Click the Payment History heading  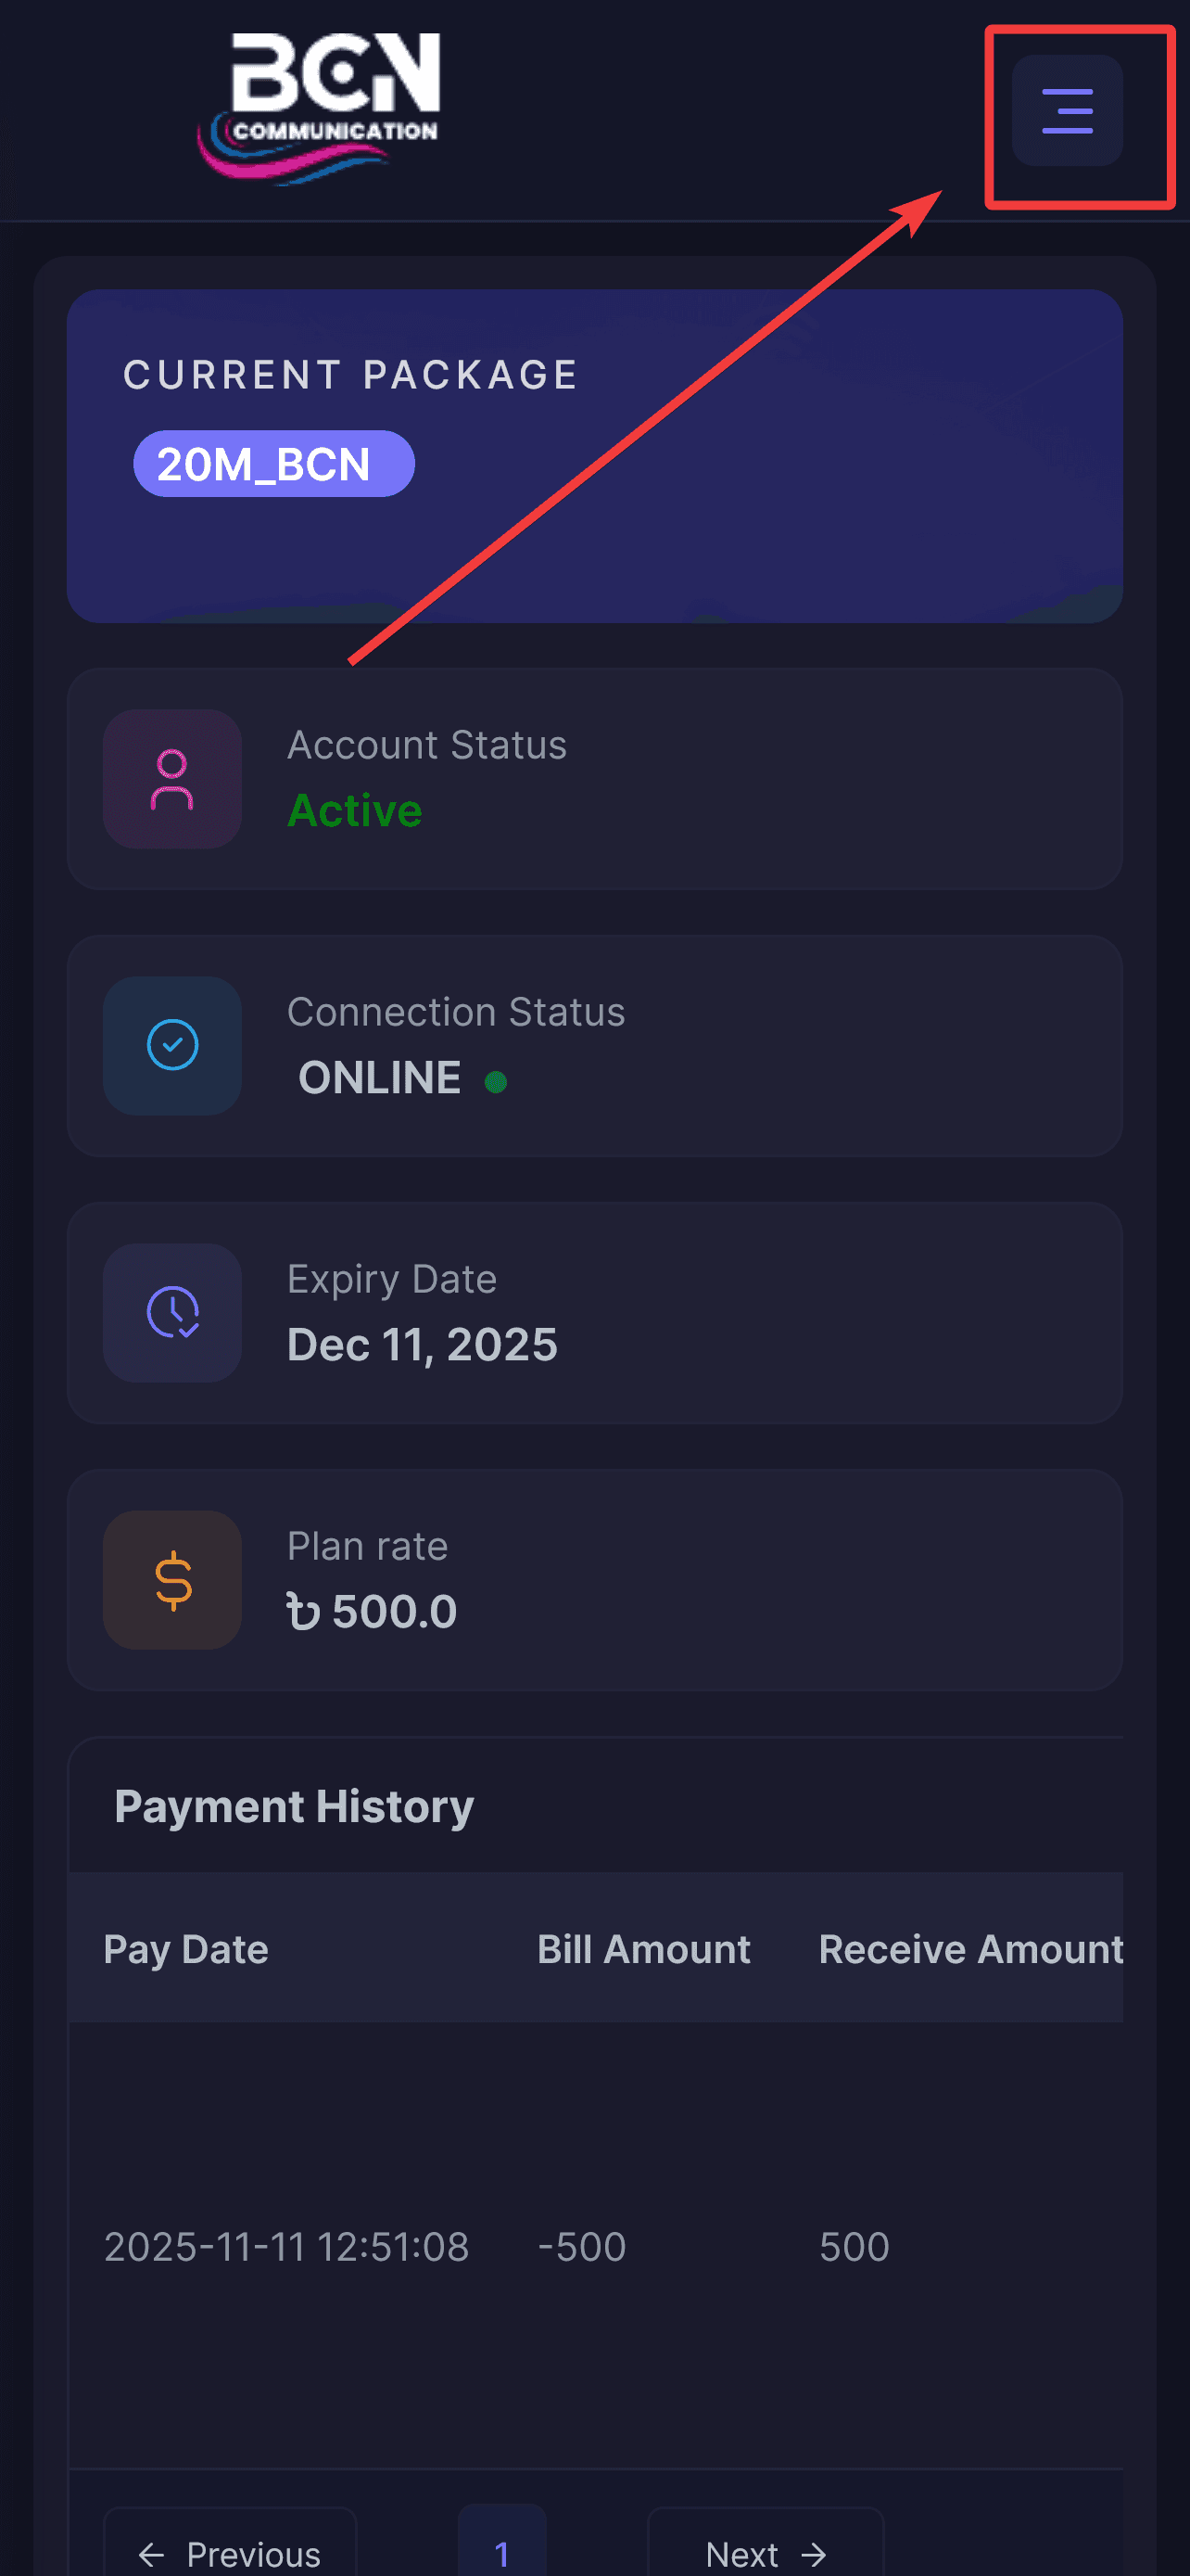[294, 1806]
